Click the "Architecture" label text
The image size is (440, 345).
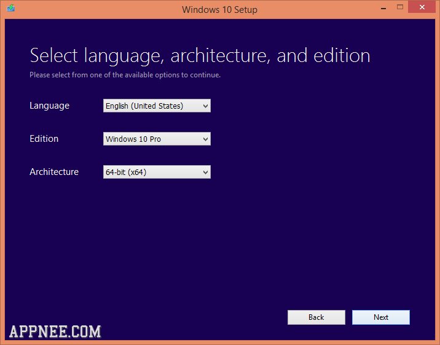pyautogui.click(x=54, y=172)
